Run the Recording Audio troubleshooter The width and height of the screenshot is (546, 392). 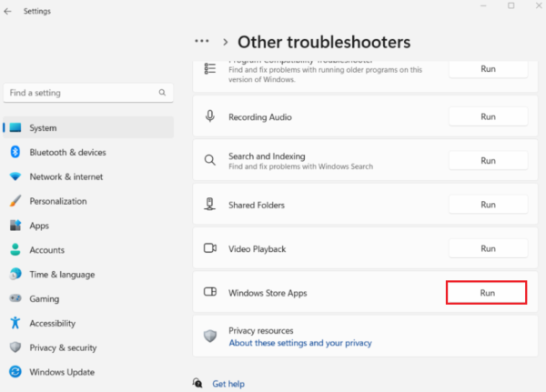click(x=488, y=116)
